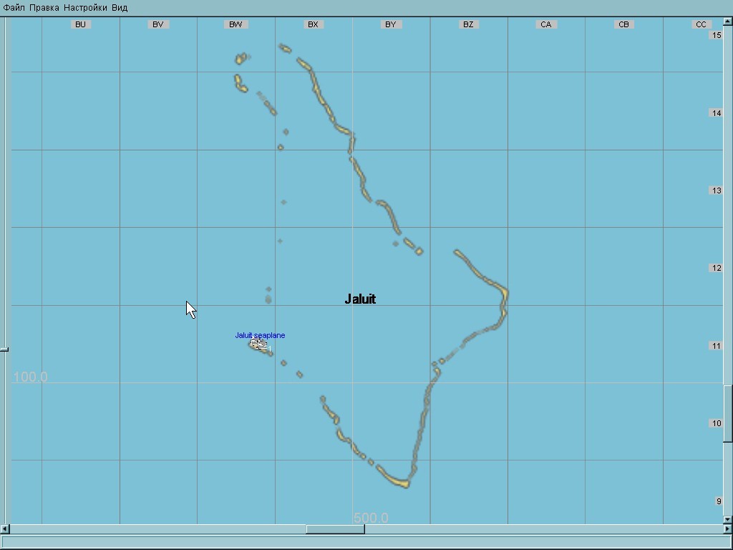
Task: Click the horizontal scrollbar thumb
Action: (335, 529)
